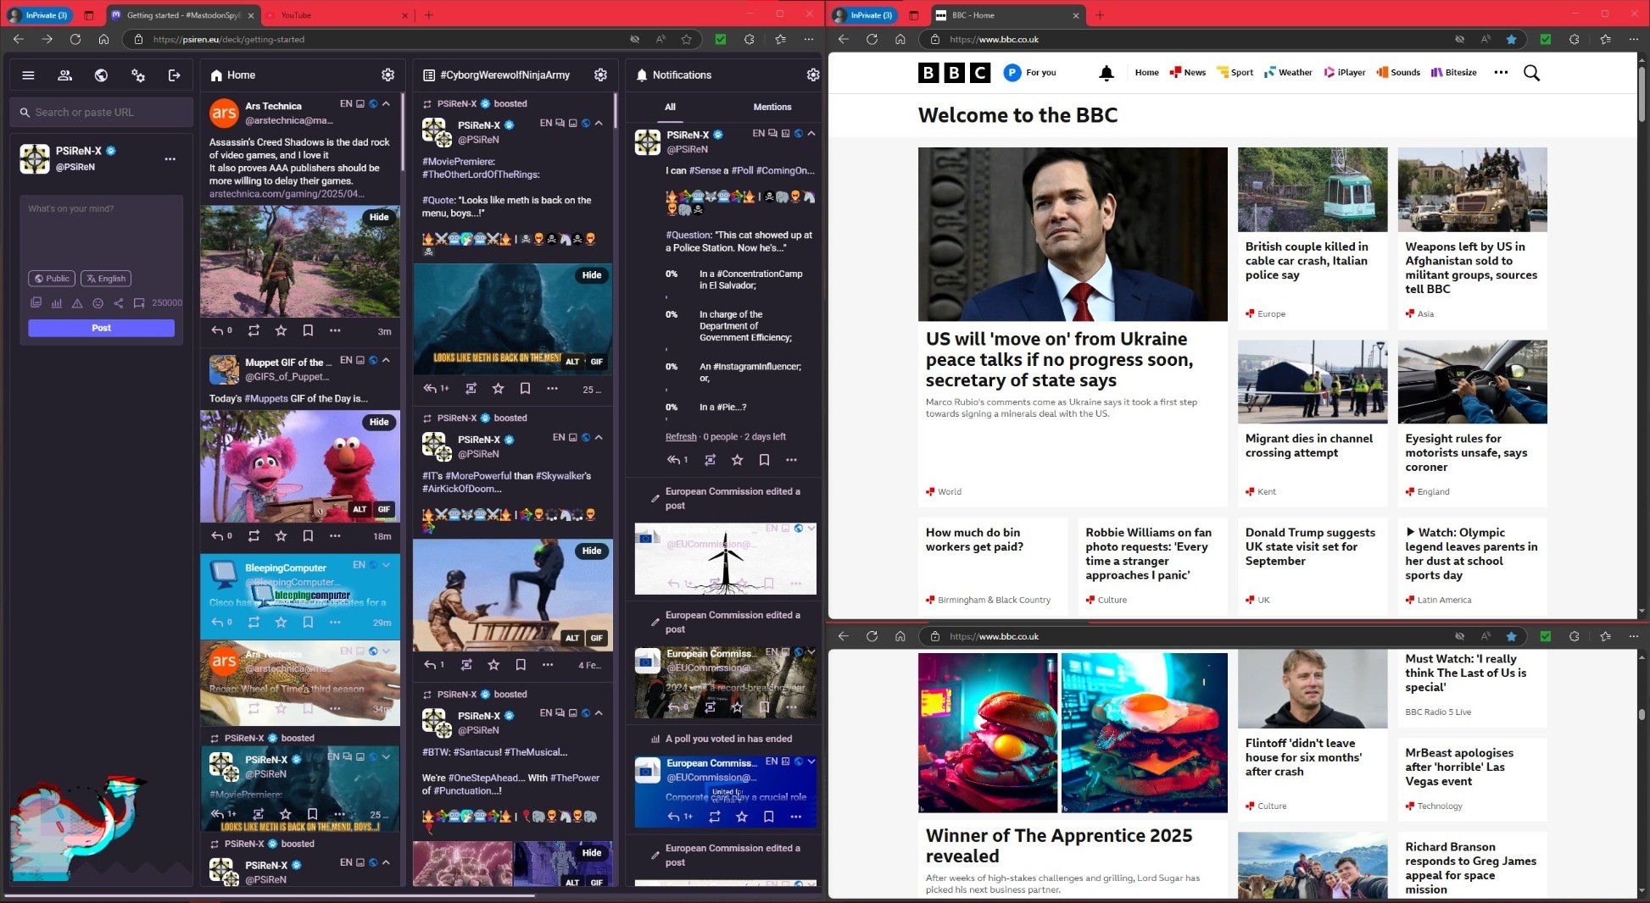Image resolution: width=1650 pixels, height=903 pixels.
Task: Boost the Ars Technica Assassin's Creed post
Action: pos(254,330)
